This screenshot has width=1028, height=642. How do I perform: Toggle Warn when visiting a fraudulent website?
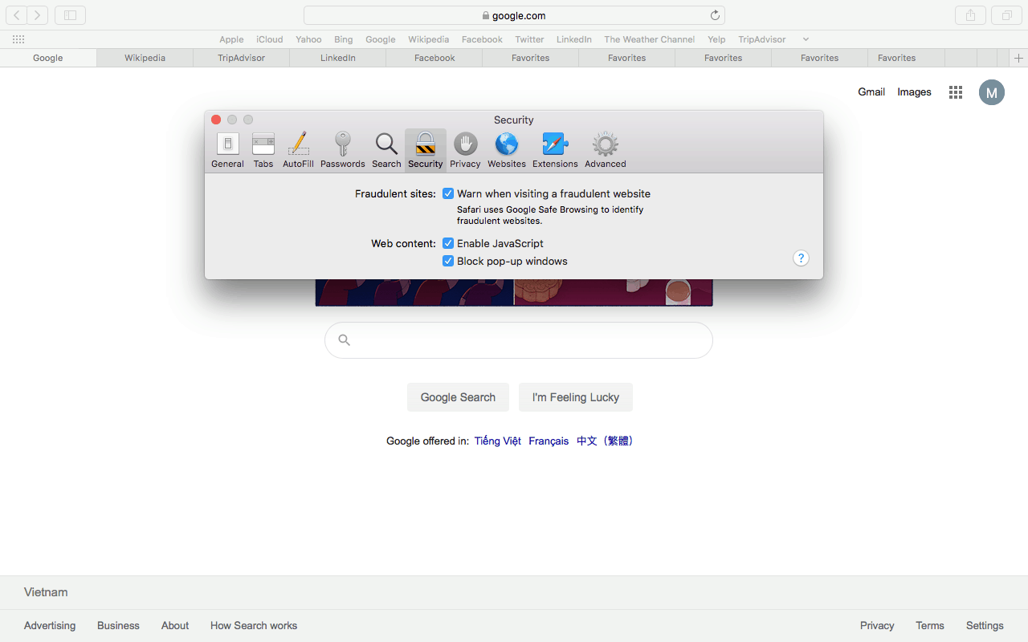(448, 193)
